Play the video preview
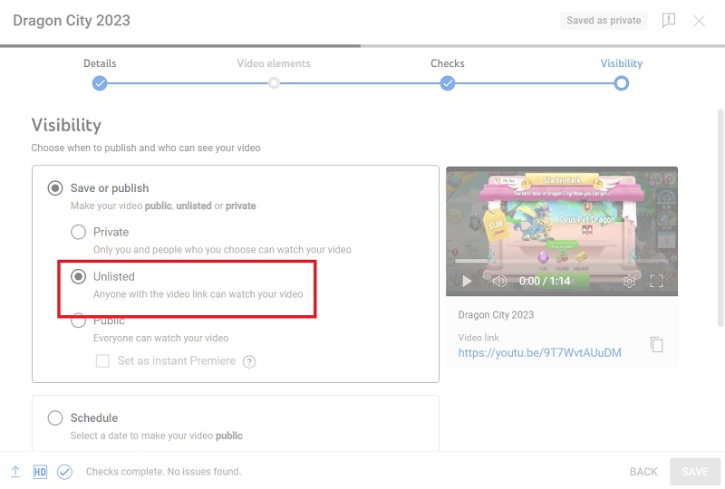 467,281
